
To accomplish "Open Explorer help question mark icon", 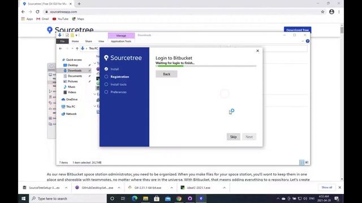I will 308,41.
